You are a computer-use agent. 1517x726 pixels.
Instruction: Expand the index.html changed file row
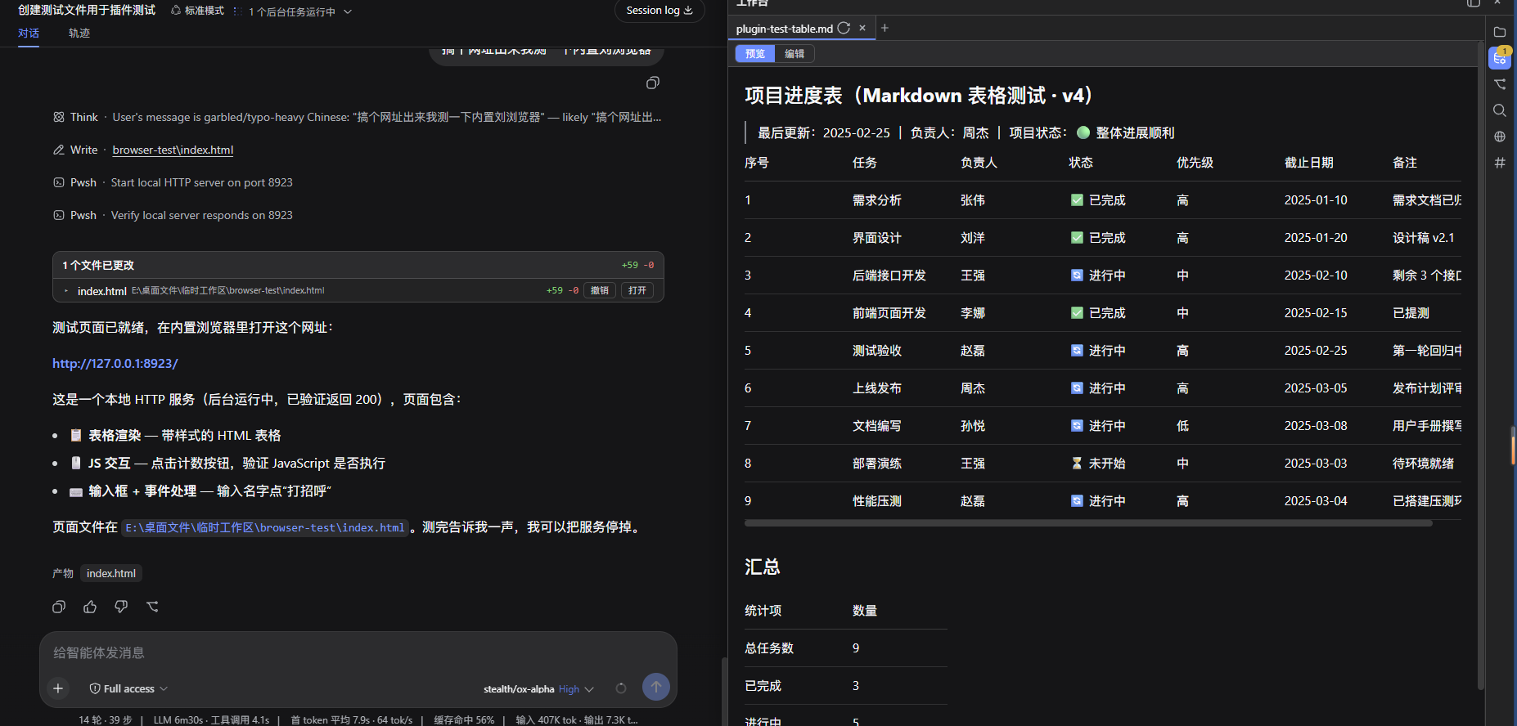point(66,290)
